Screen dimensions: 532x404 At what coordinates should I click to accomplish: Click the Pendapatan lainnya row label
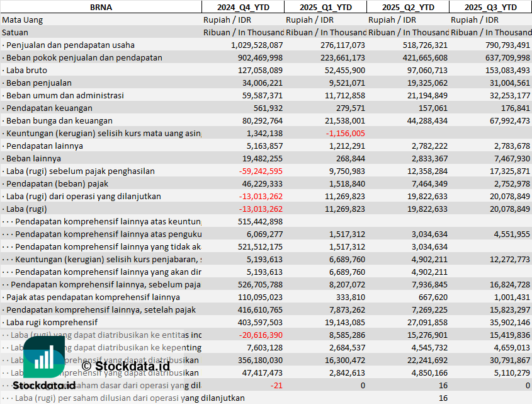coord(45,146)
